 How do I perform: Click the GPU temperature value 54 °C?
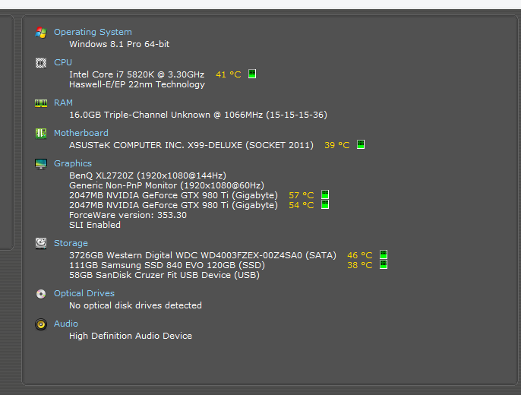(302, 205)
